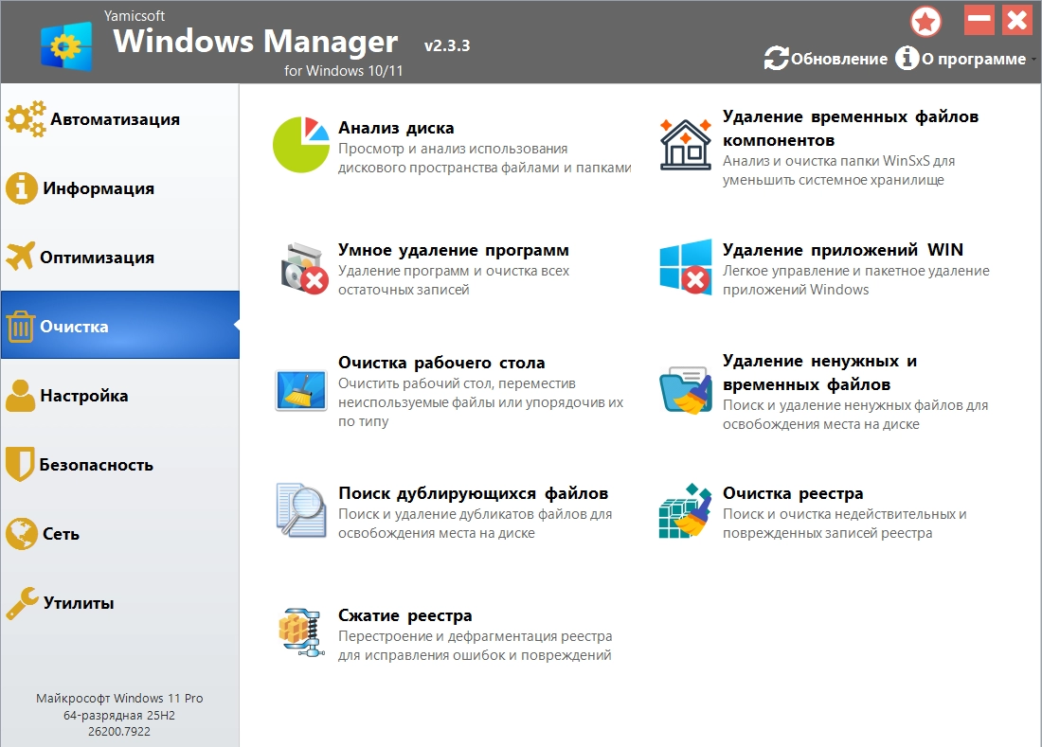Click the Информация info icon in sidebar
The width and height of the screenshot is (1042, 747).
[21, 188]
